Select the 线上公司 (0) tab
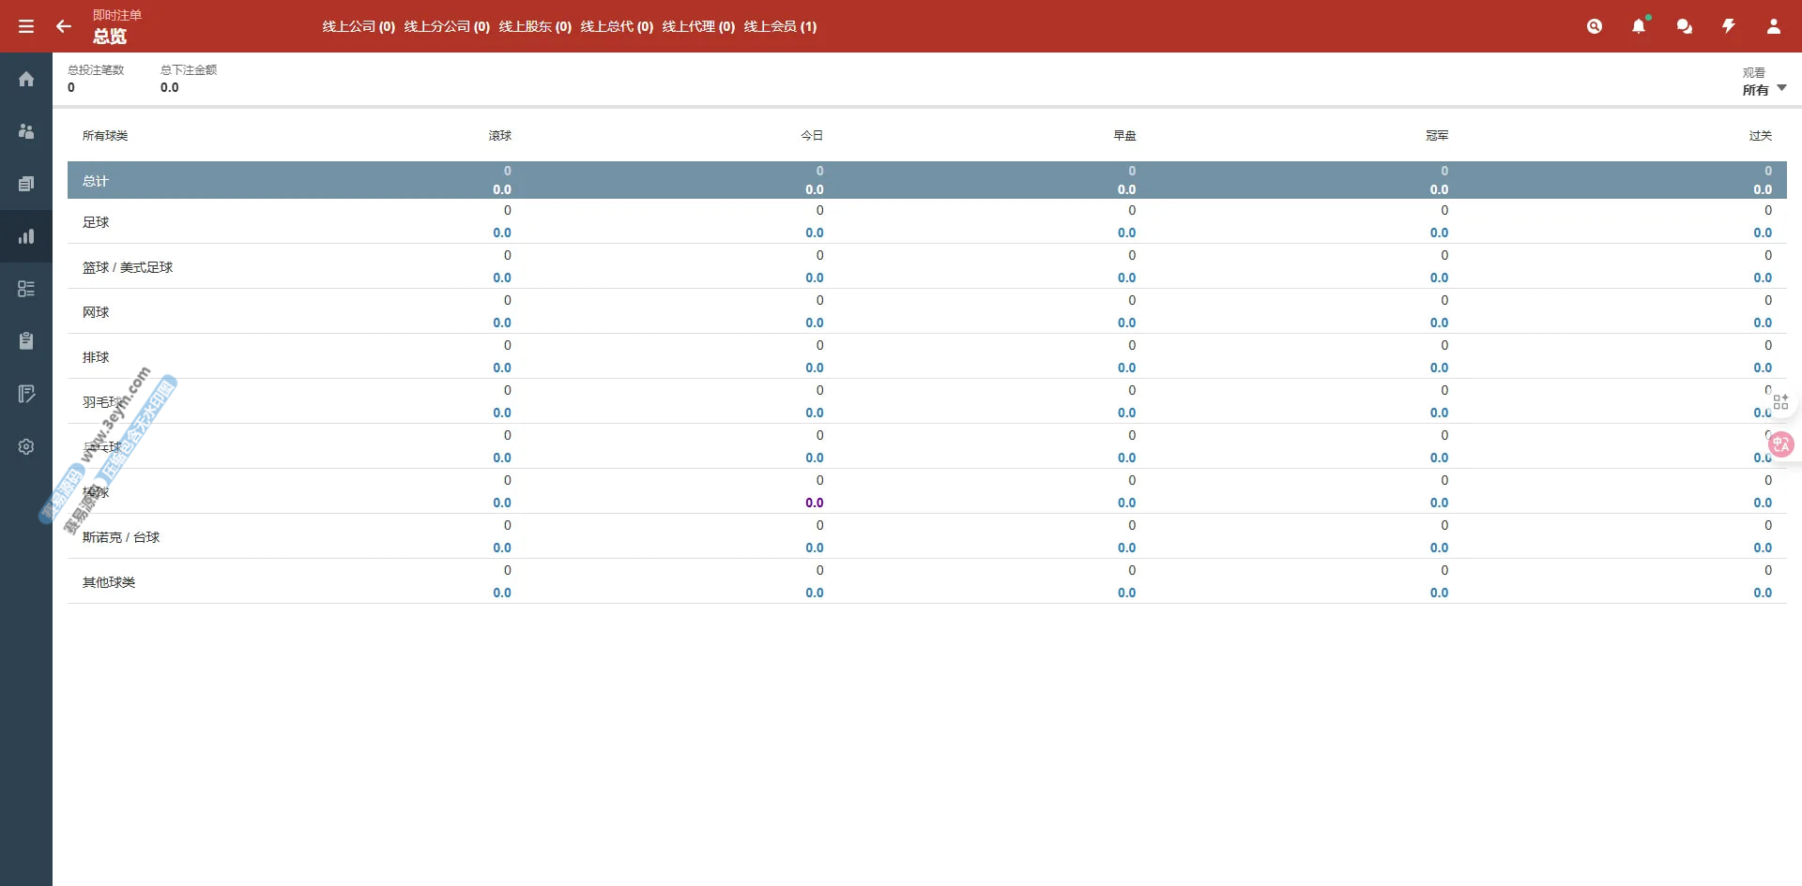The width and height of the screenshot is (1802, 886). pyautogui.click(x=359, y=26)
